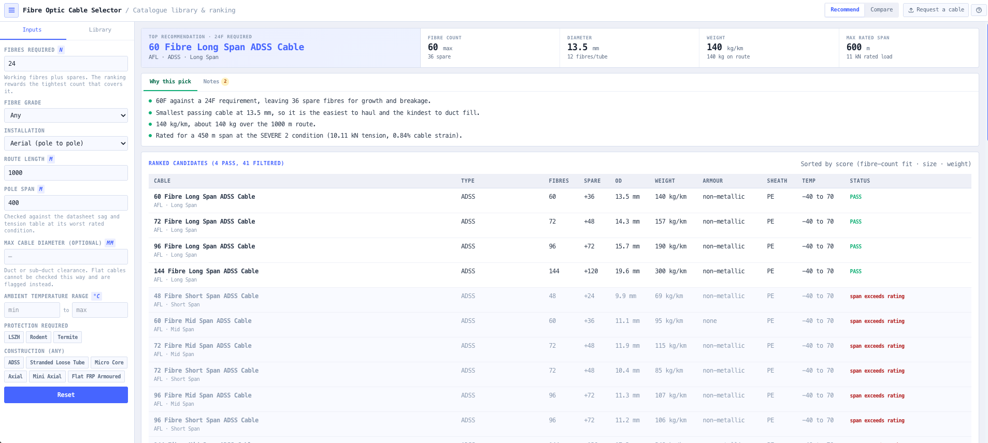Image resolution: width=988 pixels, height=443 pixels.
Task: Select the 144 Fibre Long Span ADSS row
Action: tap(560, 275)
